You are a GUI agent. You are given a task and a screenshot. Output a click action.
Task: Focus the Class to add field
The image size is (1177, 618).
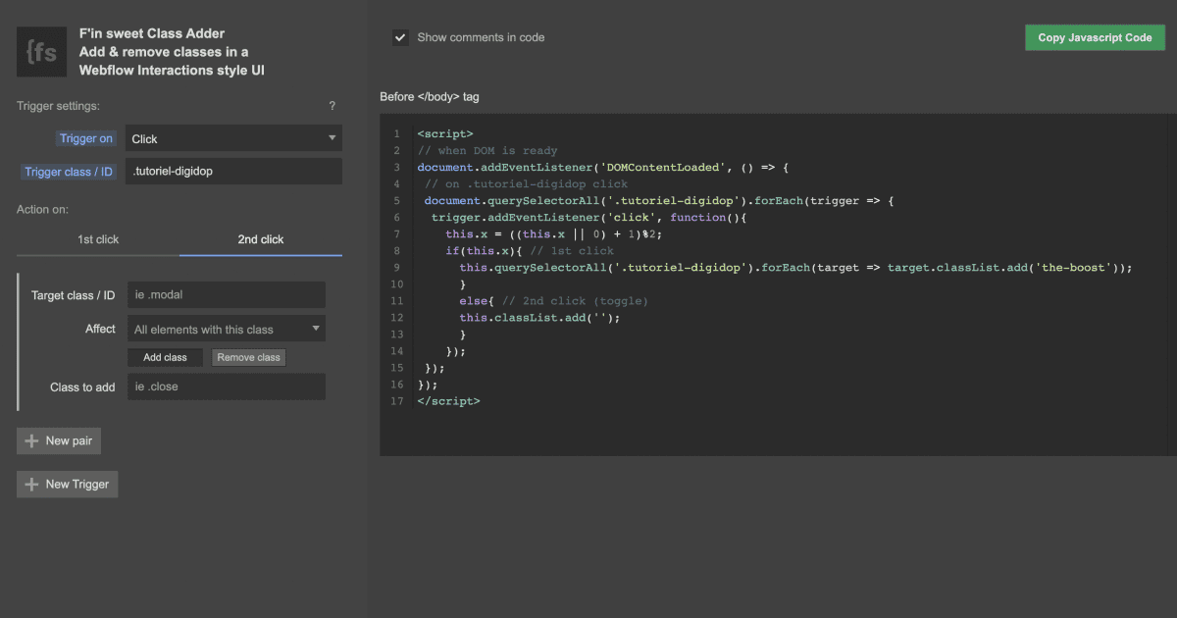tap(227, 386)
